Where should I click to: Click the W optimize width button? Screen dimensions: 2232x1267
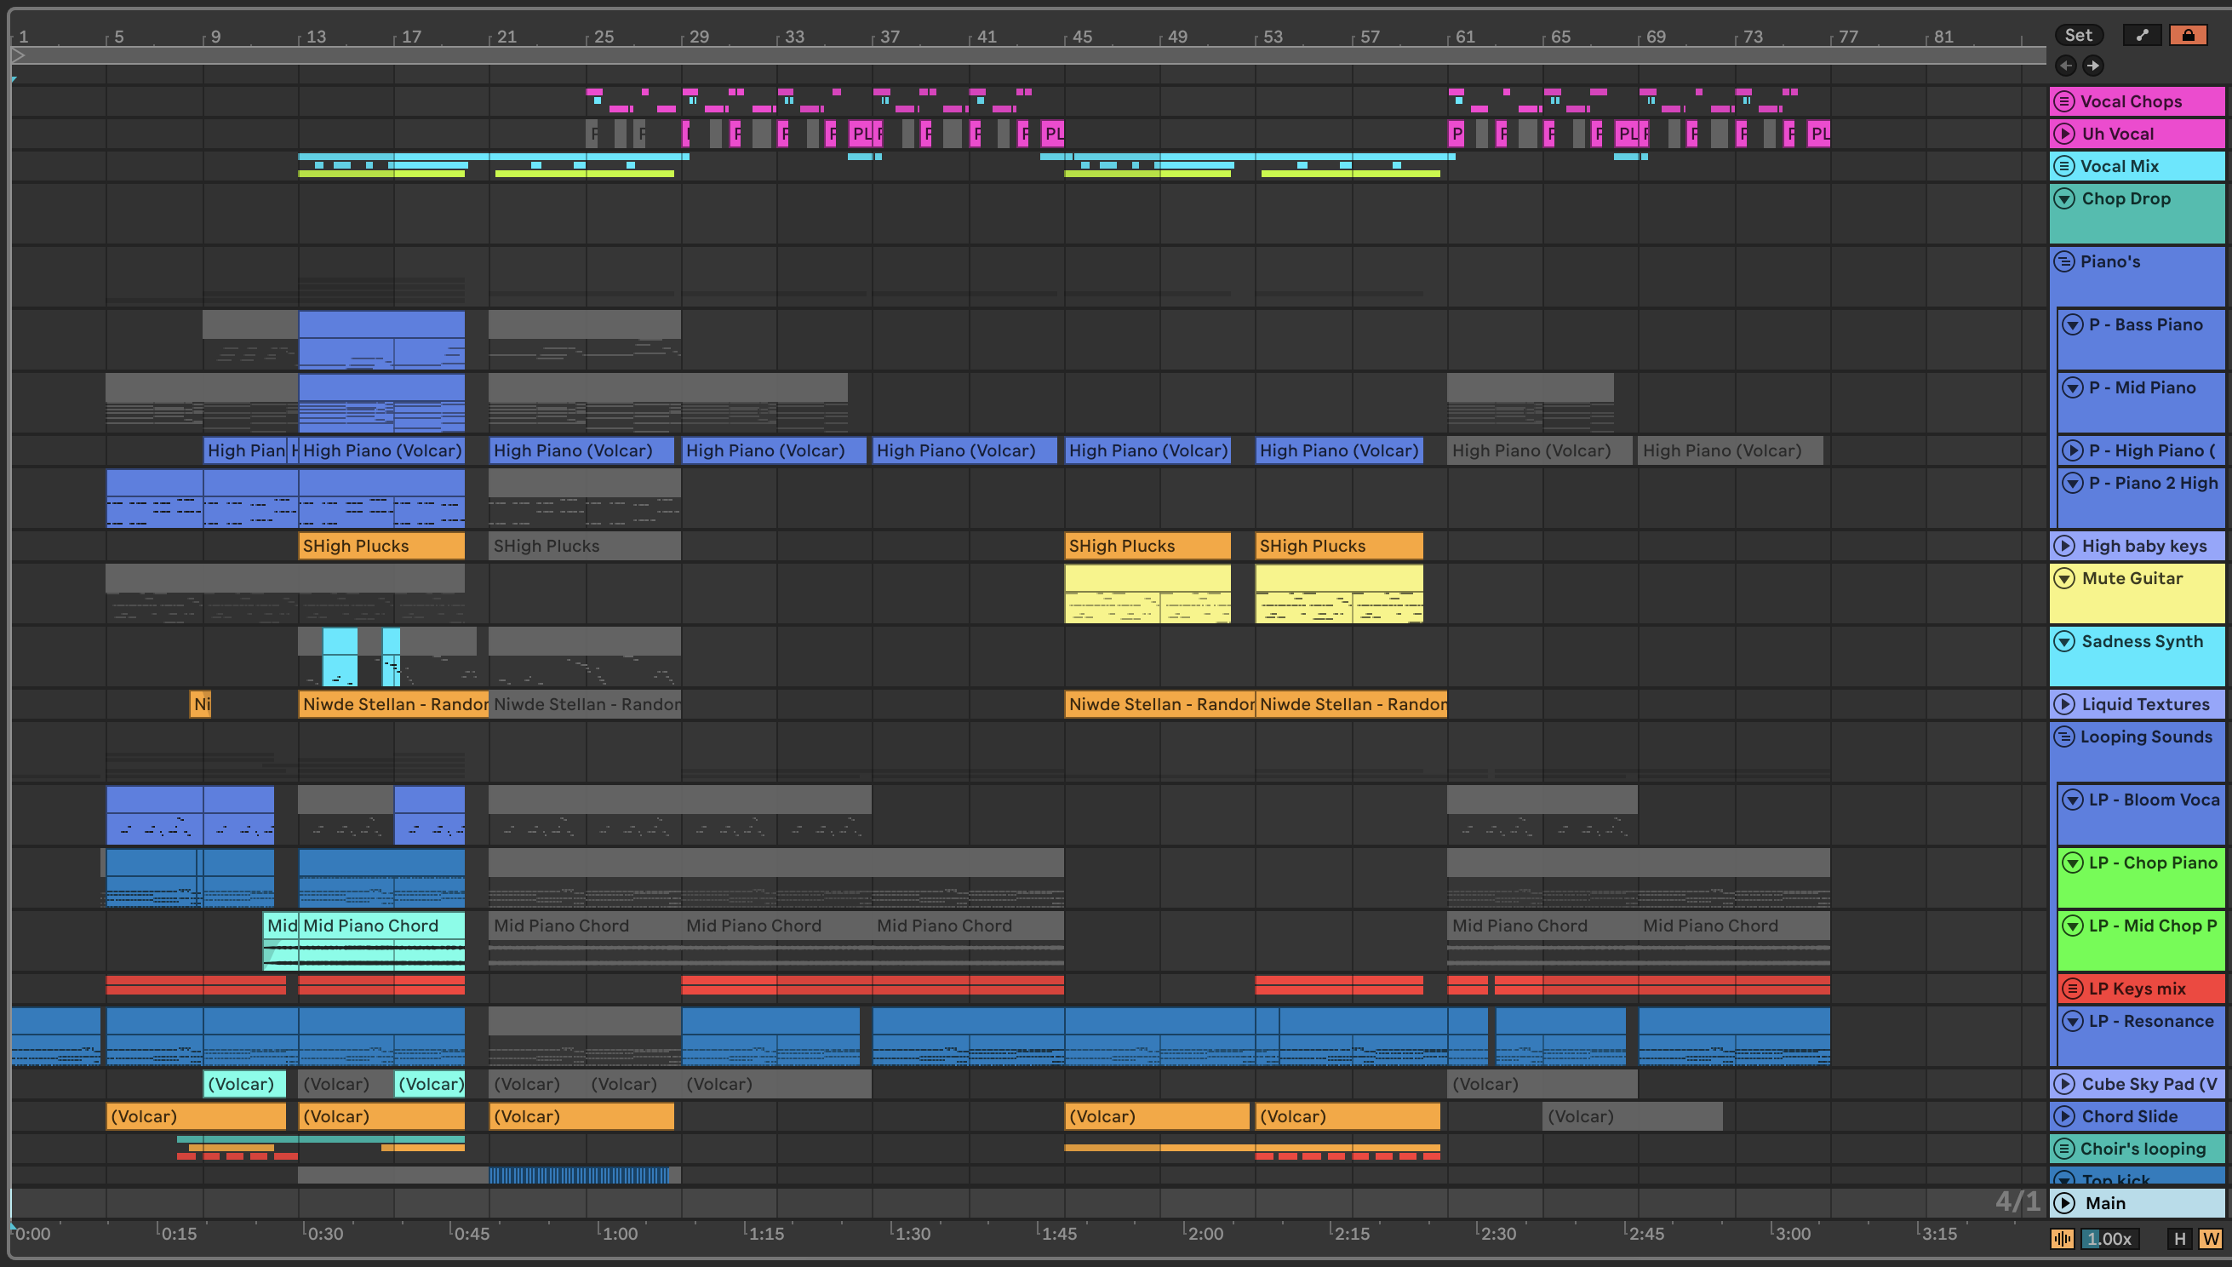click(x=2210, y=1238)
